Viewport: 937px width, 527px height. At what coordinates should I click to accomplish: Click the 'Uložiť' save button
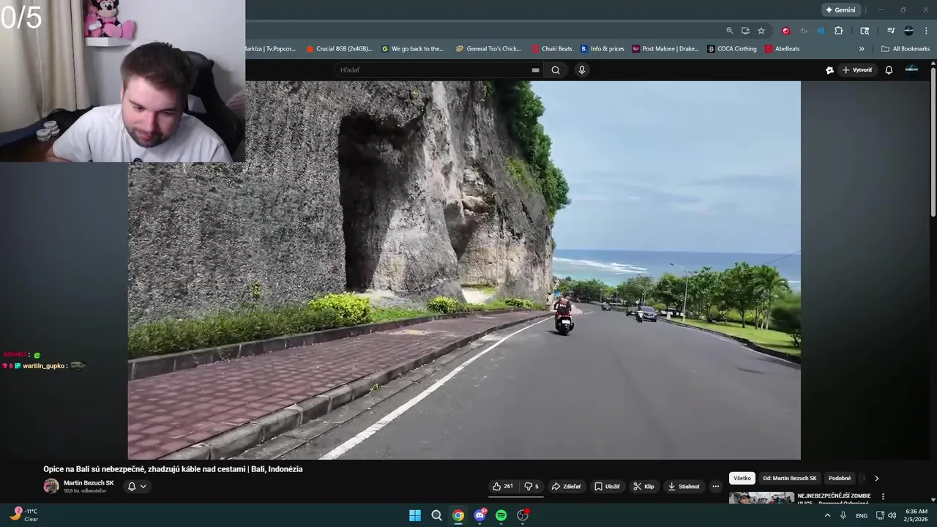tap(607, 487)
